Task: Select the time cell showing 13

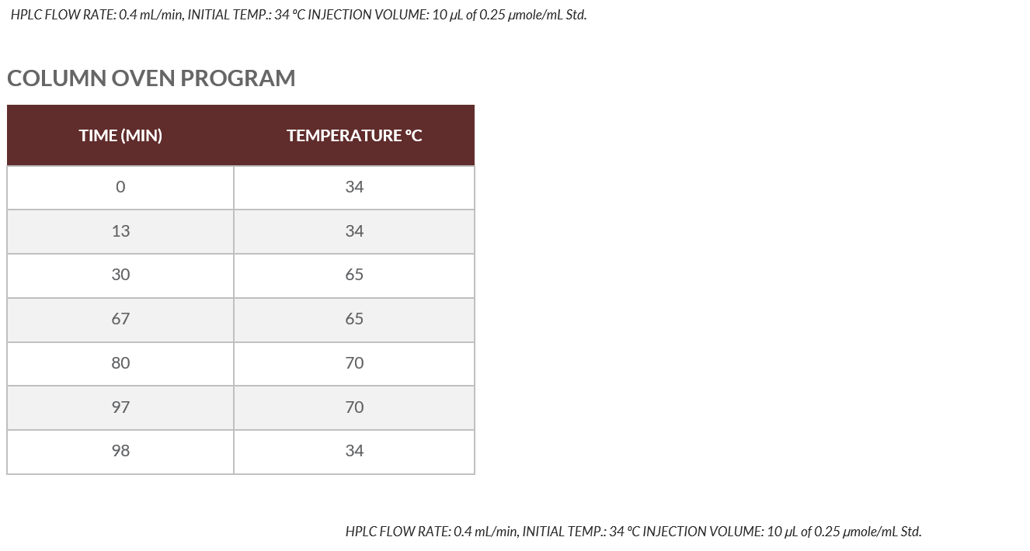Action: click(120, 231)
